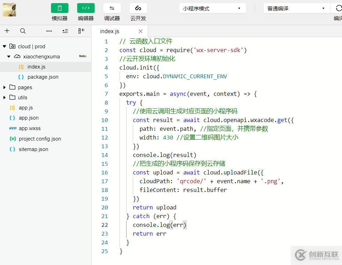Image resolution: width=342 pixels, height=265 pixels.
Task: Click return err on line 23
Action: pos(150,234)
